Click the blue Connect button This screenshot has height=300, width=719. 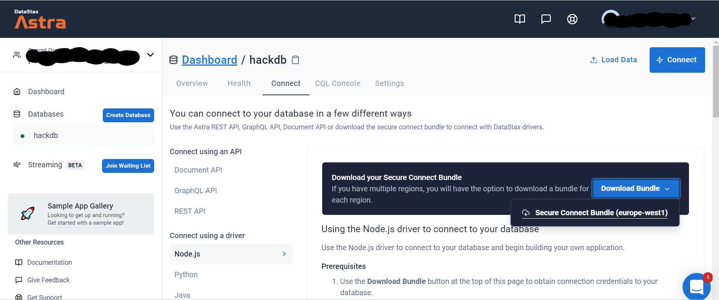(x=677, y=60)
